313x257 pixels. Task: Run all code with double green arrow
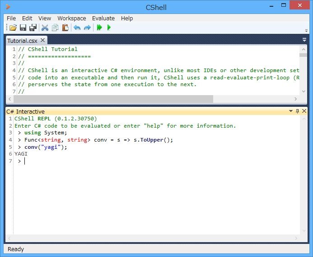(99, 28)
